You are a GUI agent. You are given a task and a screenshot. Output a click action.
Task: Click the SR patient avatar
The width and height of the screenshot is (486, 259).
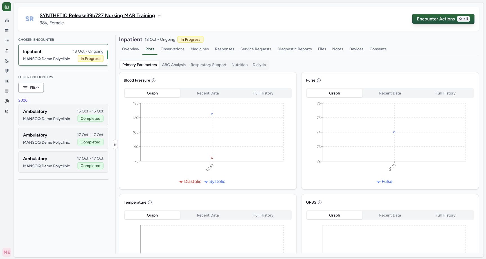point(30,19)
